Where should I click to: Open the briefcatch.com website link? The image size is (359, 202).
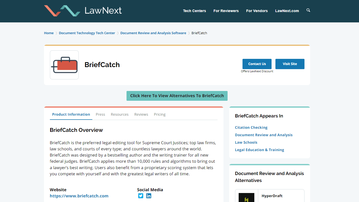click(79, 196)
